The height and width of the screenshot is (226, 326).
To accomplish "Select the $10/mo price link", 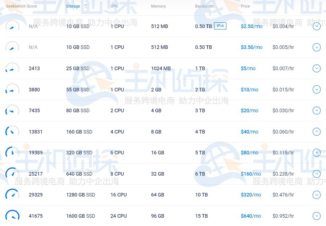I will point(249,90).
